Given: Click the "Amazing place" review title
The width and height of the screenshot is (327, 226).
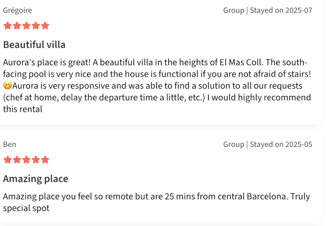Looking at the screenshot, I should click(36, 179).
